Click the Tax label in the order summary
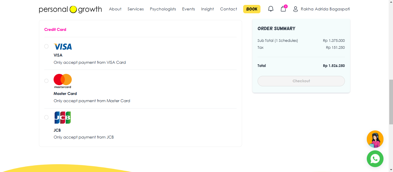Screen dimensions: 393x172 pos(260,48)
